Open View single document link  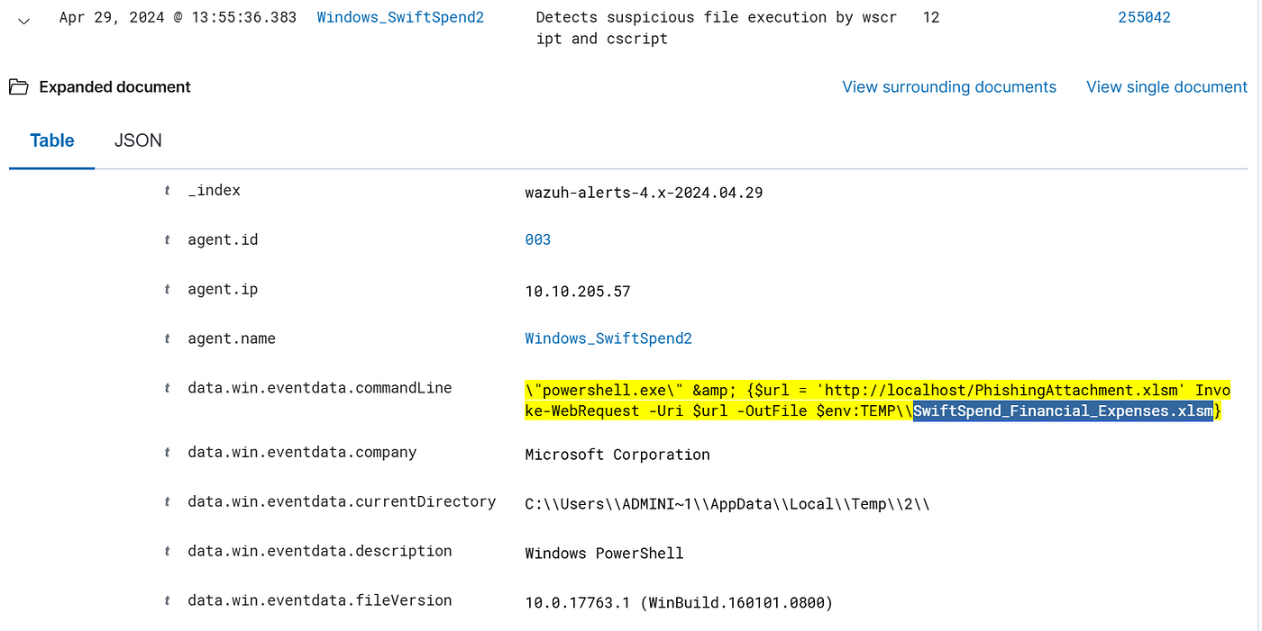[x=1167, y=87]
